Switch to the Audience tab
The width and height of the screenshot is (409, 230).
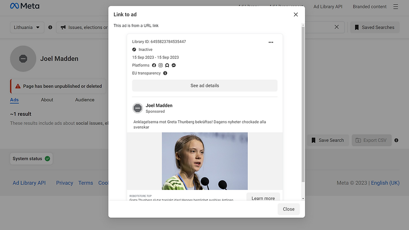(x=85, y=100)
